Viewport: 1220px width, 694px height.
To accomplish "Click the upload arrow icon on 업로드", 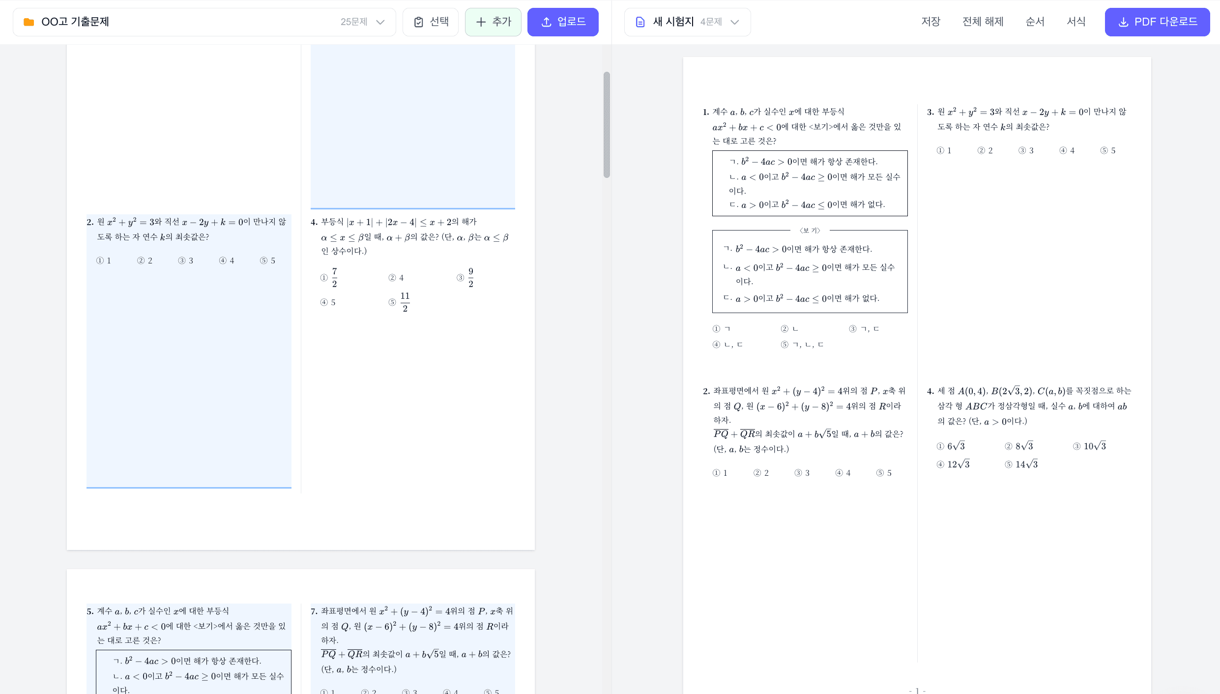I will [546, 22].
